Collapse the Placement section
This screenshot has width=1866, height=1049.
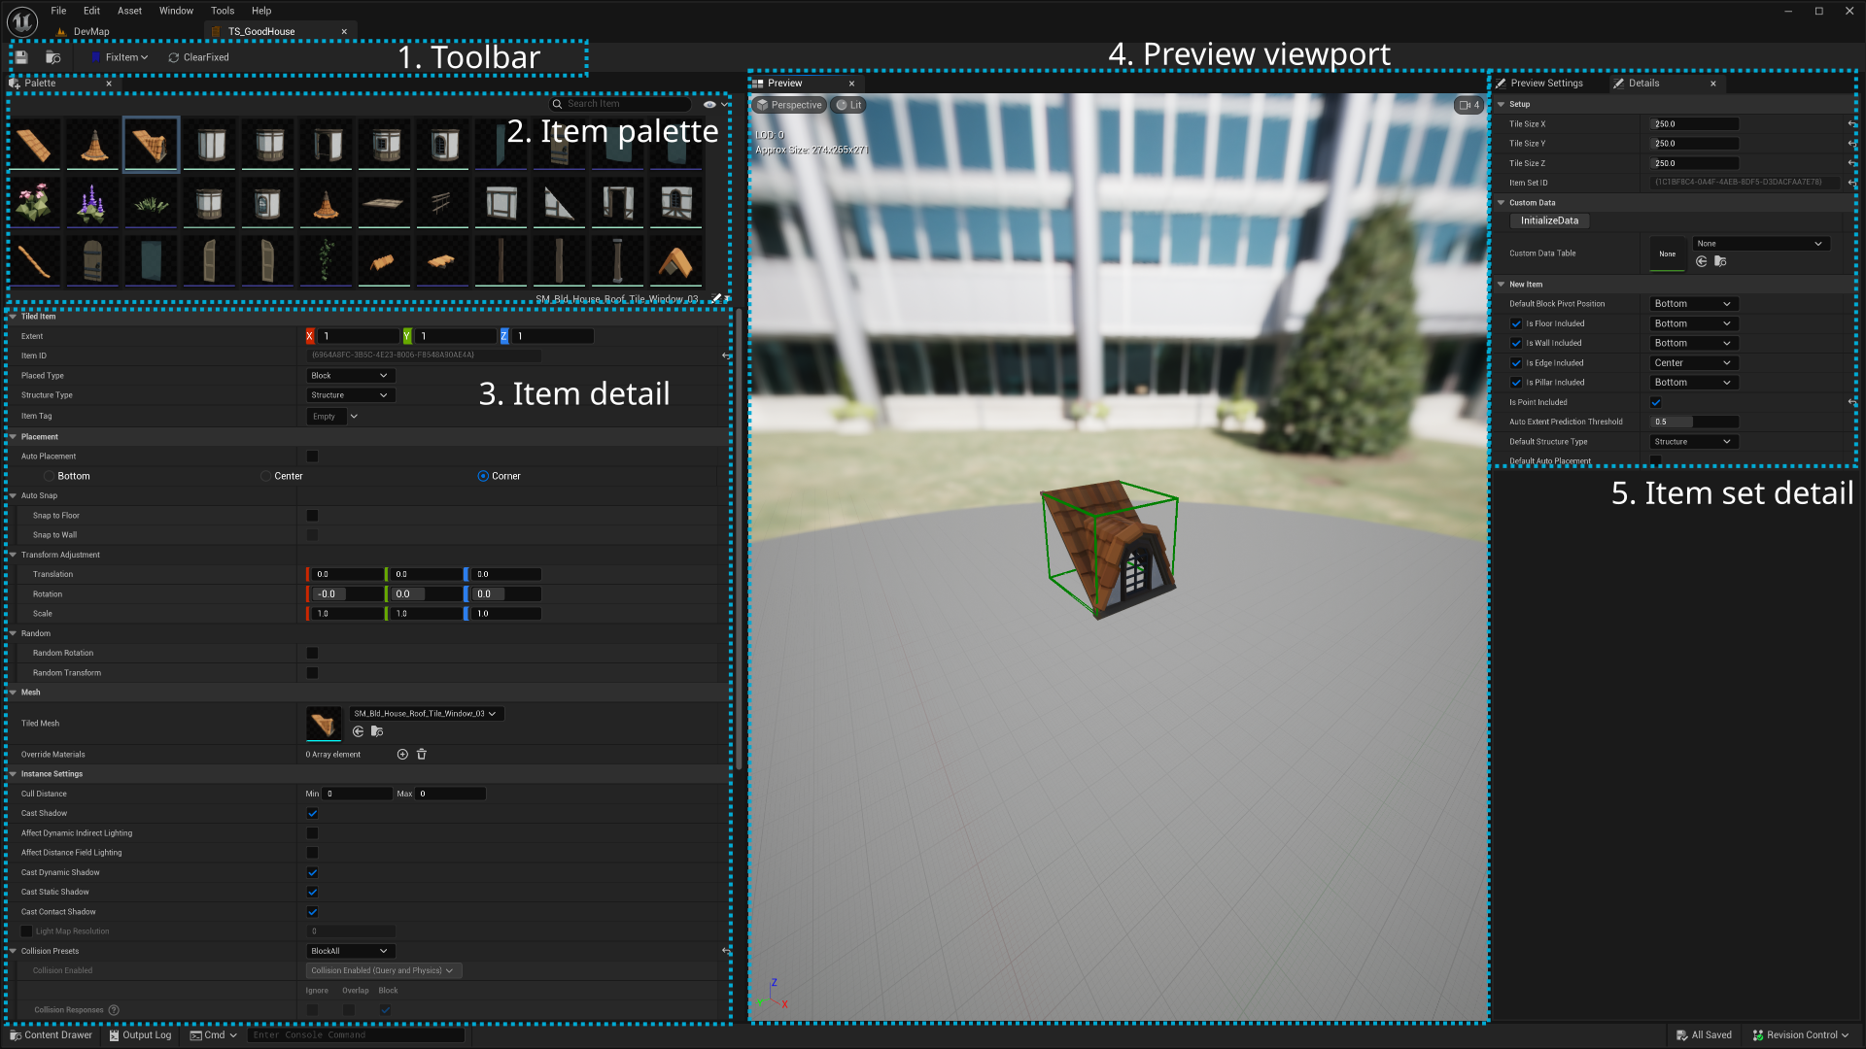pyautogui.click(x=13, y=437)
